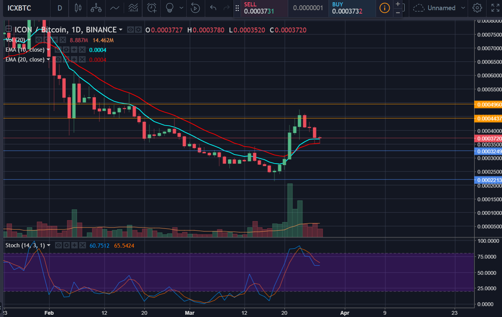Grab the trading panel drag handle
The image size is (502, 317).
pyautogui.click(x=237, y=8)
